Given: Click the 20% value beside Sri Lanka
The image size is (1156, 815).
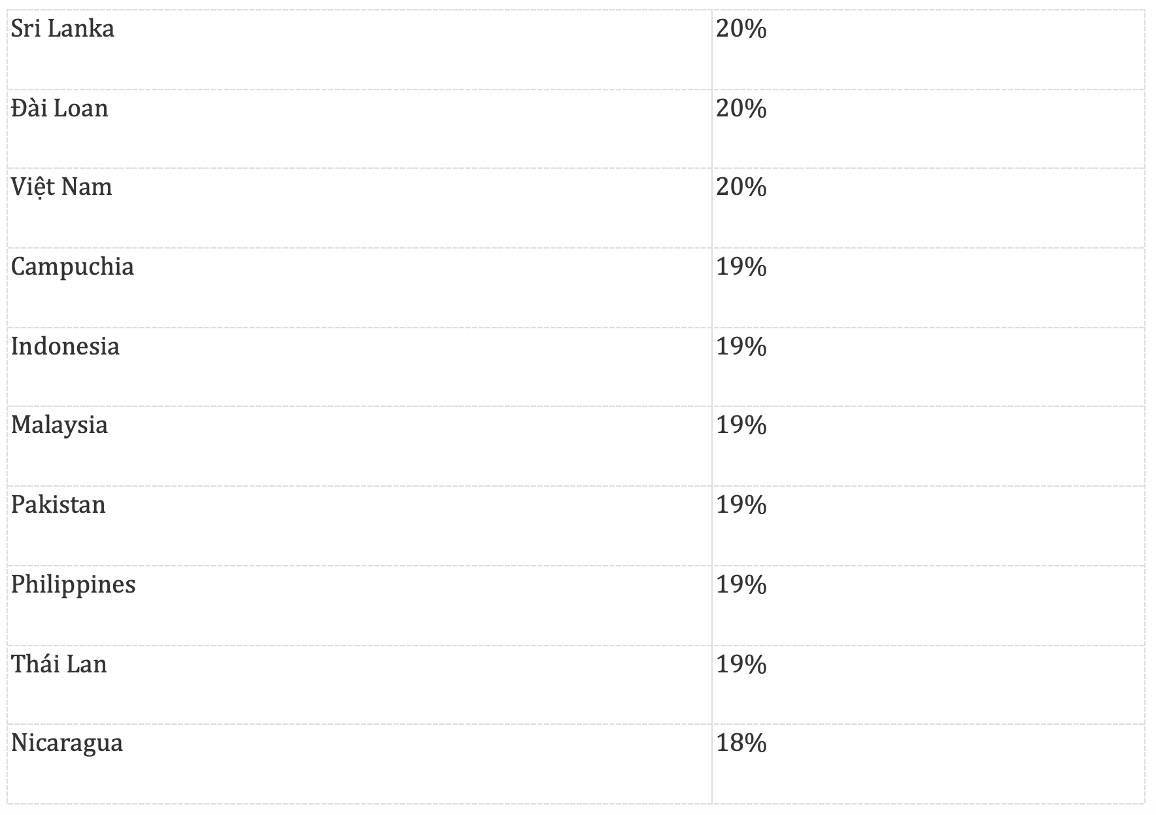Looking at the screenshot, I should click(741, 29).
